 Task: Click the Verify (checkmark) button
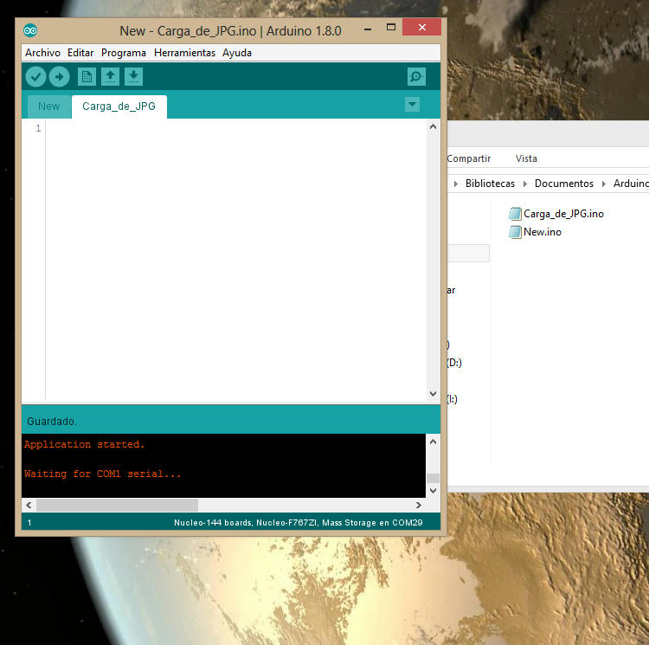(35, 77)
